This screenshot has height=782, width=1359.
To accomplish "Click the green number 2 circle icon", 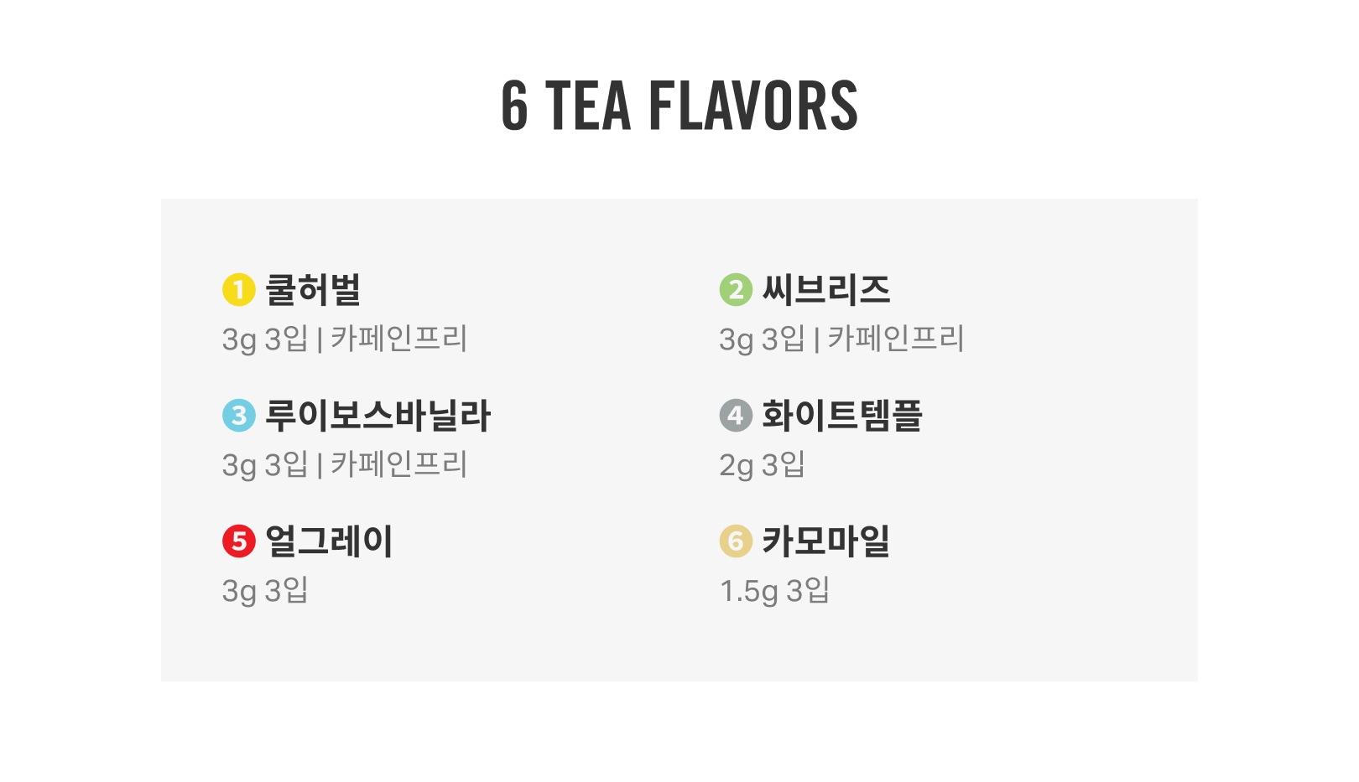I will [736, 290].
